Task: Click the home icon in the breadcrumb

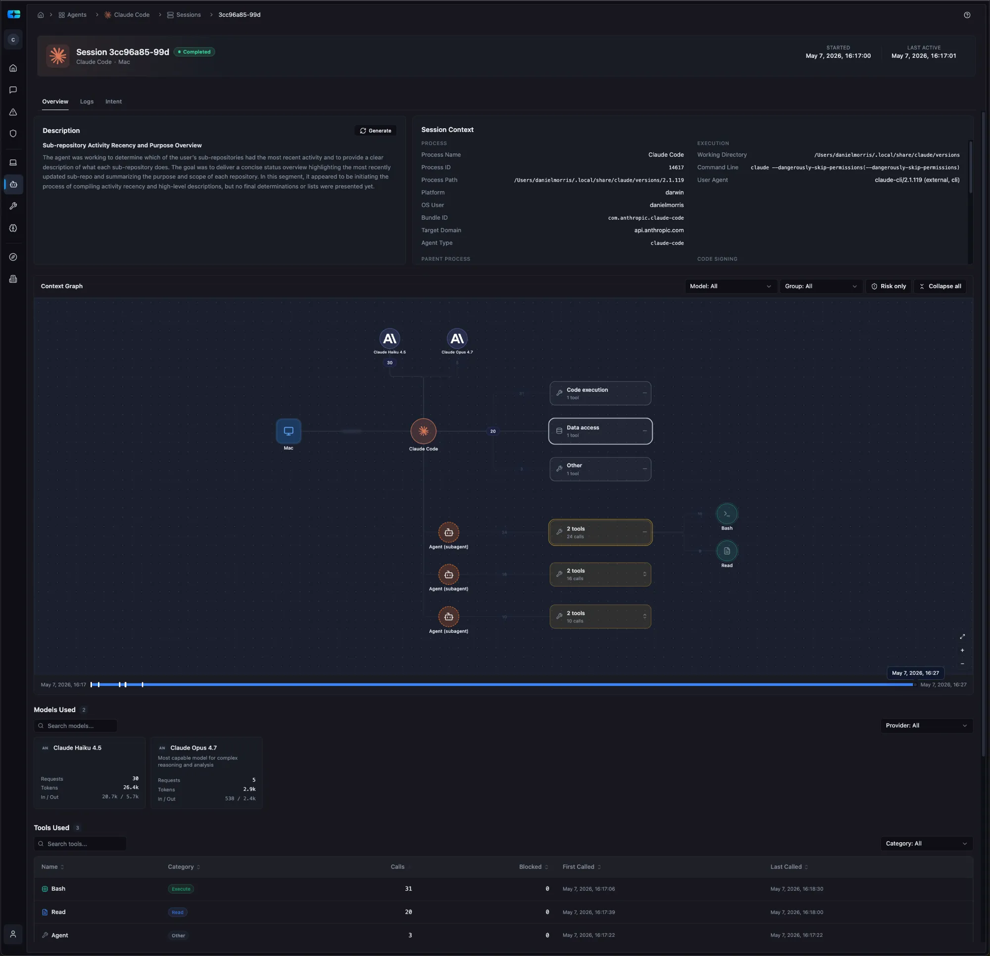Action: tap(41, 15)
